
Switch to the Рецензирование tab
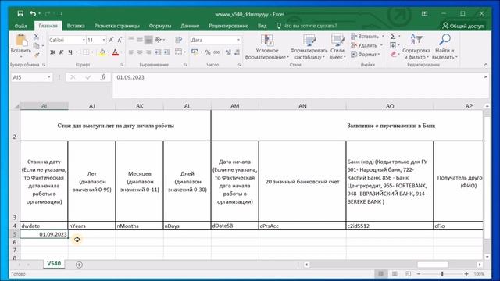(x=228, y=26)
